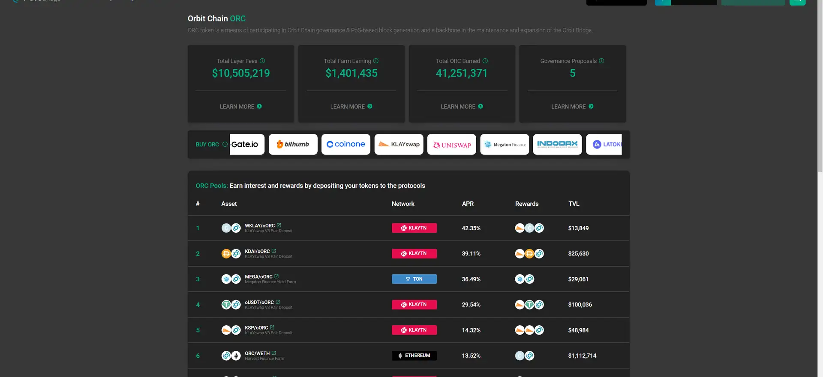Click the Governance Proposals info icon
This screenshot has height=377, width=823.
(601, 61)
